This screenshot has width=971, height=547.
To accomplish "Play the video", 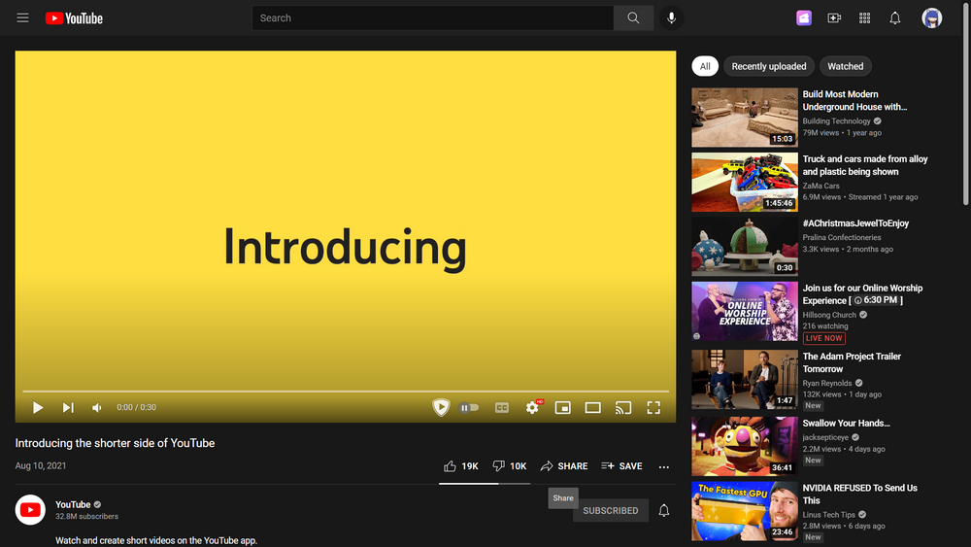I will click(38, 408).
